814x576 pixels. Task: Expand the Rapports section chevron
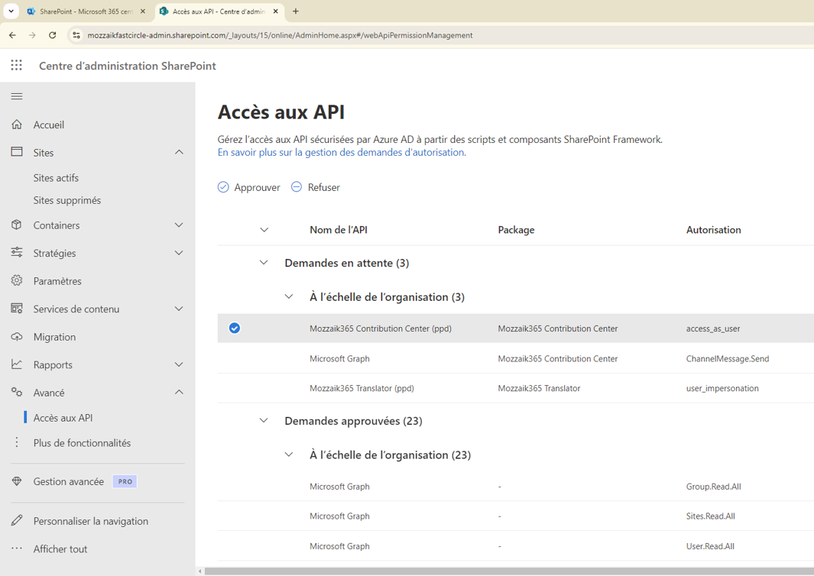pyautogui.click(x=179, y=364)
